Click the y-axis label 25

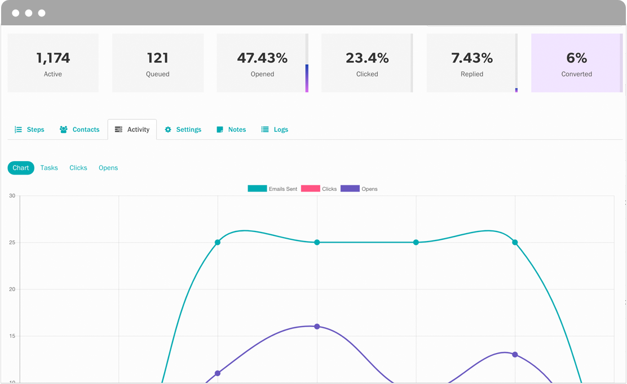point(12,242)
